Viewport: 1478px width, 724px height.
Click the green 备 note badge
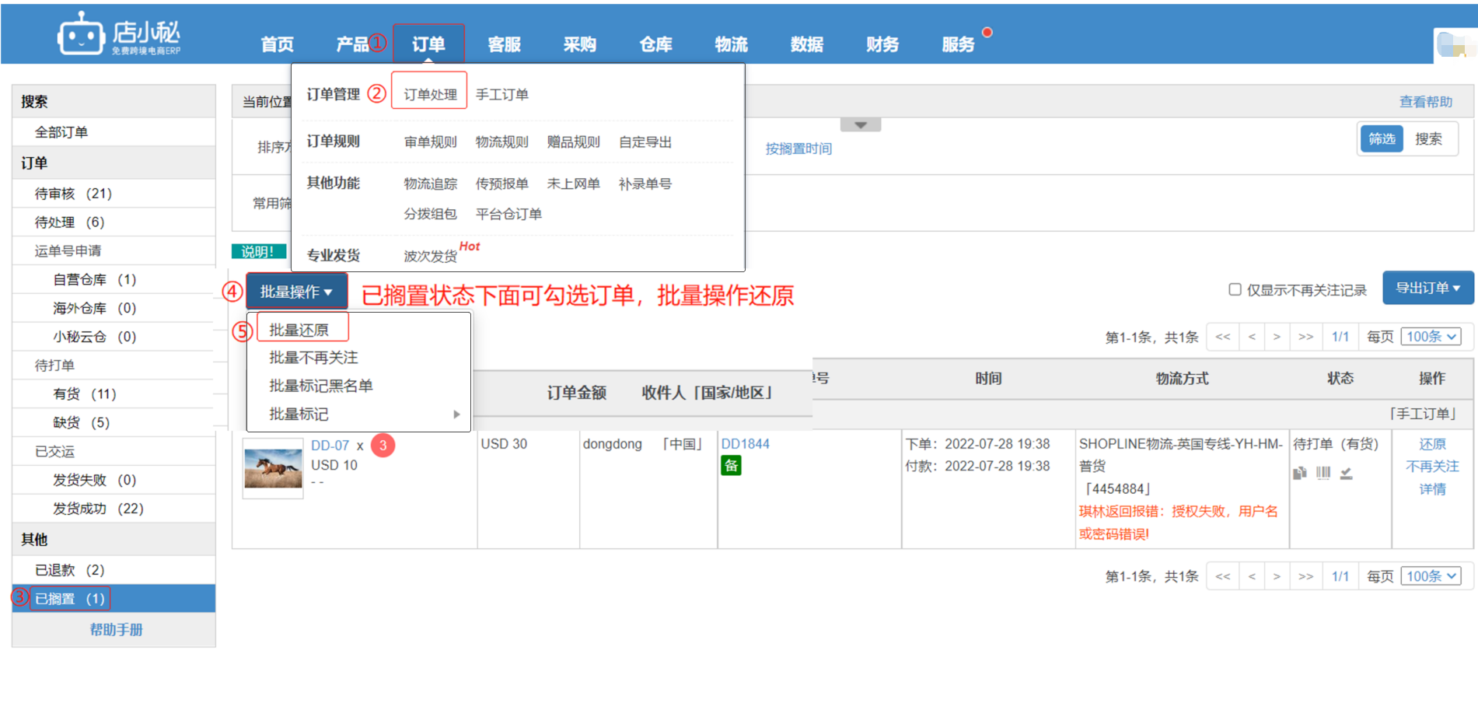tap(731, 466)
